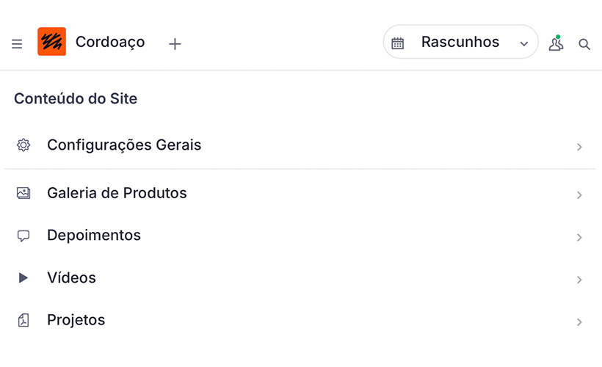Viewport: 602px width, 367px height.
Task: Expand the Depoimentos chevron arrow
Action: pyautogui.click(x=579, y=237)
